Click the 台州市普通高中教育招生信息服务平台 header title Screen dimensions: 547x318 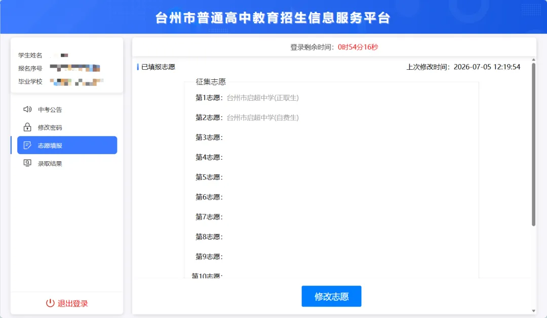[x=273, y=18]
